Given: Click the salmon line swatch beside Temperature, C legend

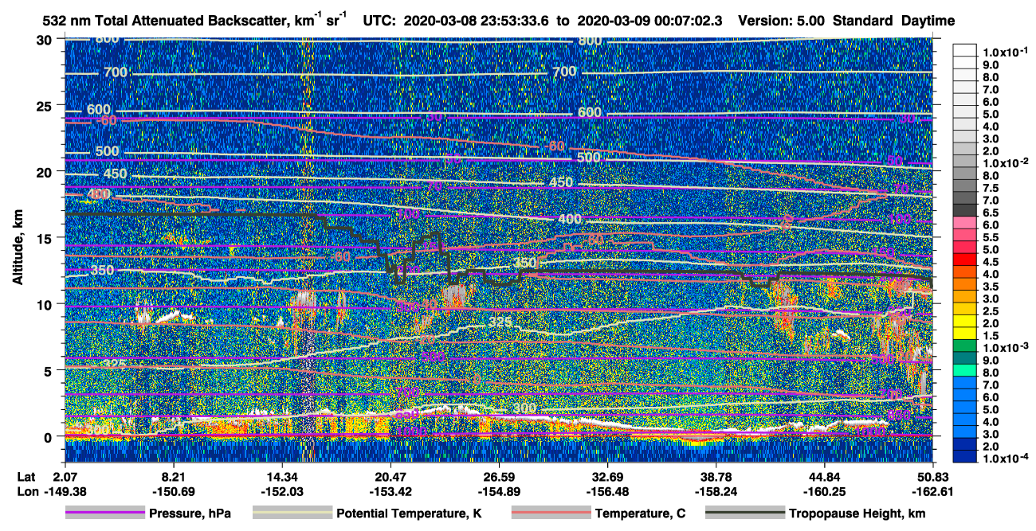Looking at the screenshot, I should pyautogui.click(x=551, y=513).
